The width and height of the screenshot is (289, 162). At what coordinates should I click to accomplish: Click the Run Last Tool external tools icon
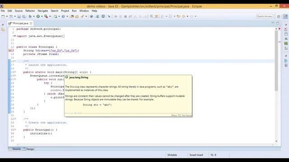tap(46, 16)
